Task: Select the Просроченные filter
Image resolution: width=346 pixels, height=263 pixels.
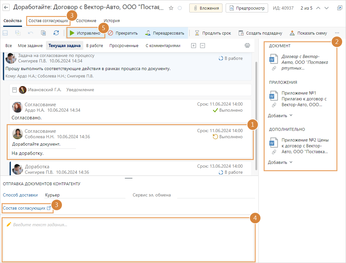Action: click(124, 45)
